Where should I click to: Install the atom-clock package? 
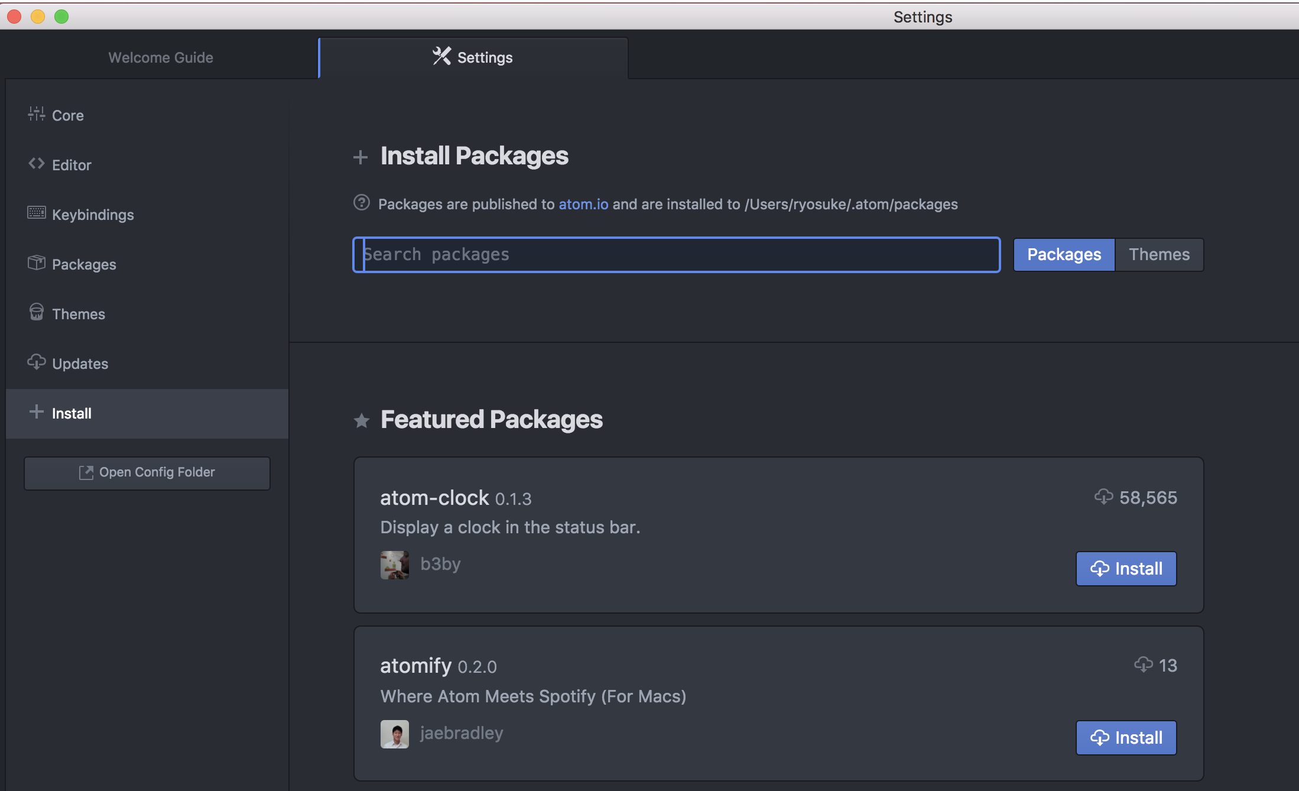pyautogui.click(x=1126, y=568)
